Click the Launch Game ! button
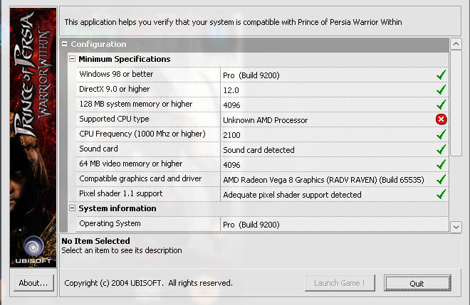470x305 pixels. (340, 283)
